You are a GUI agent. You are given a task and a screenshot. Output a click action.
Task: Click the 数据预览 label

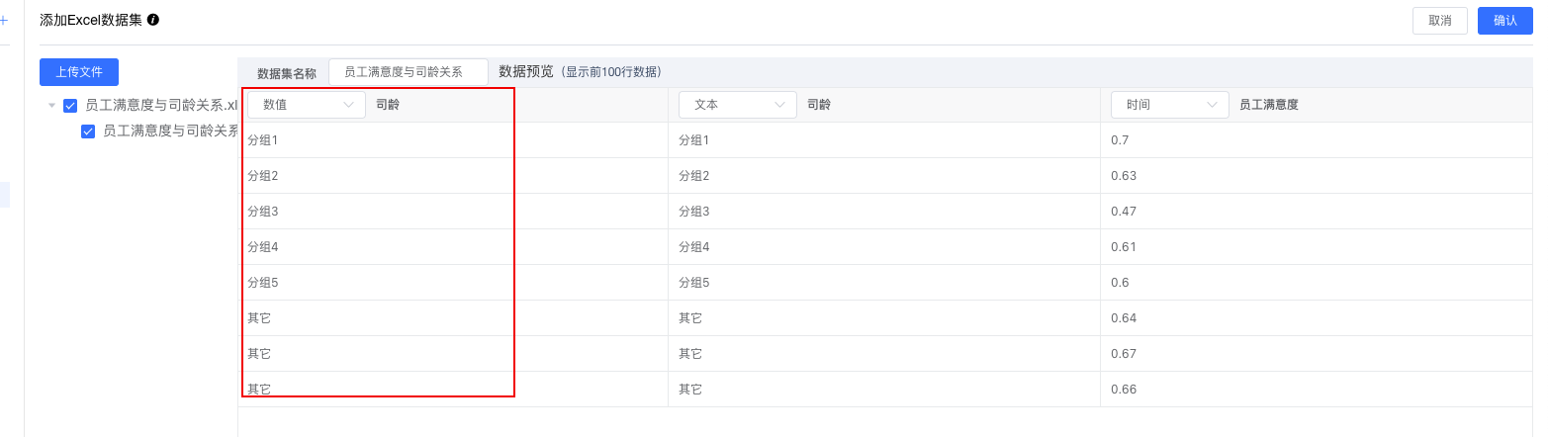click(526, 72)
